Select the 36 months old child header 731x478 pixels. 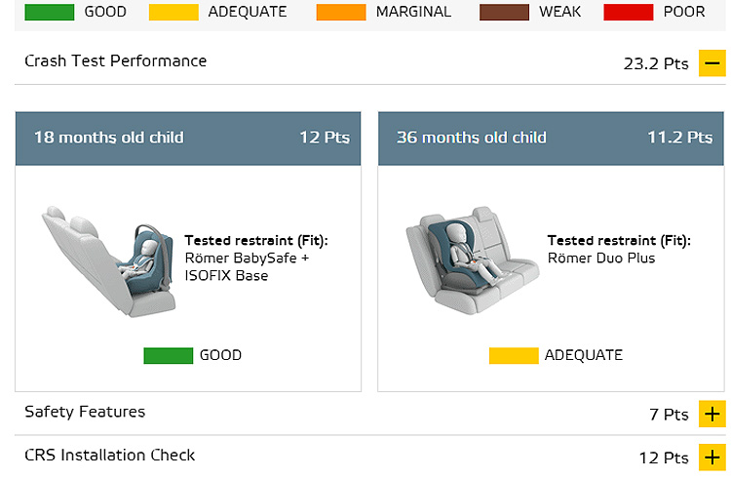coord(551,139)
